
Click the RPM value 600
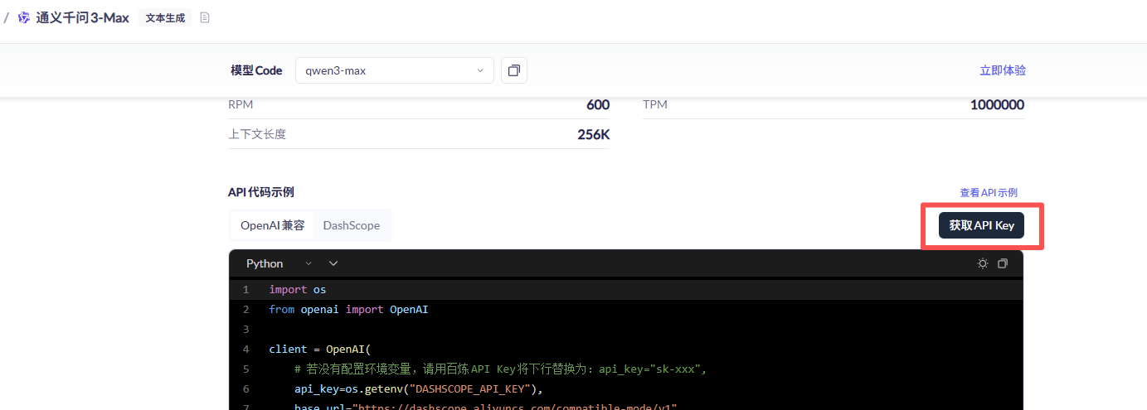point(598,105)
